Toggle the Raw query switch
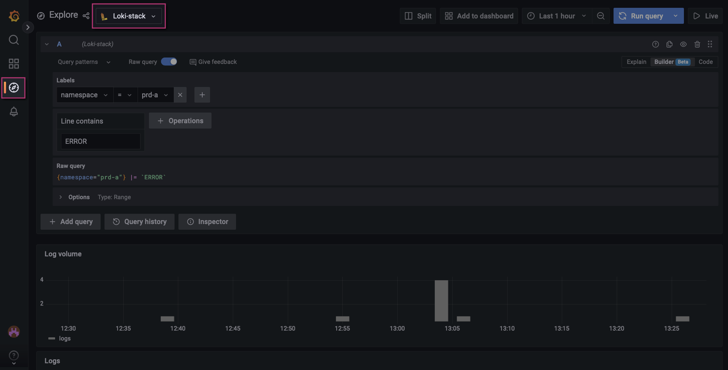728x370 pixels. click(x=169, y=61)
